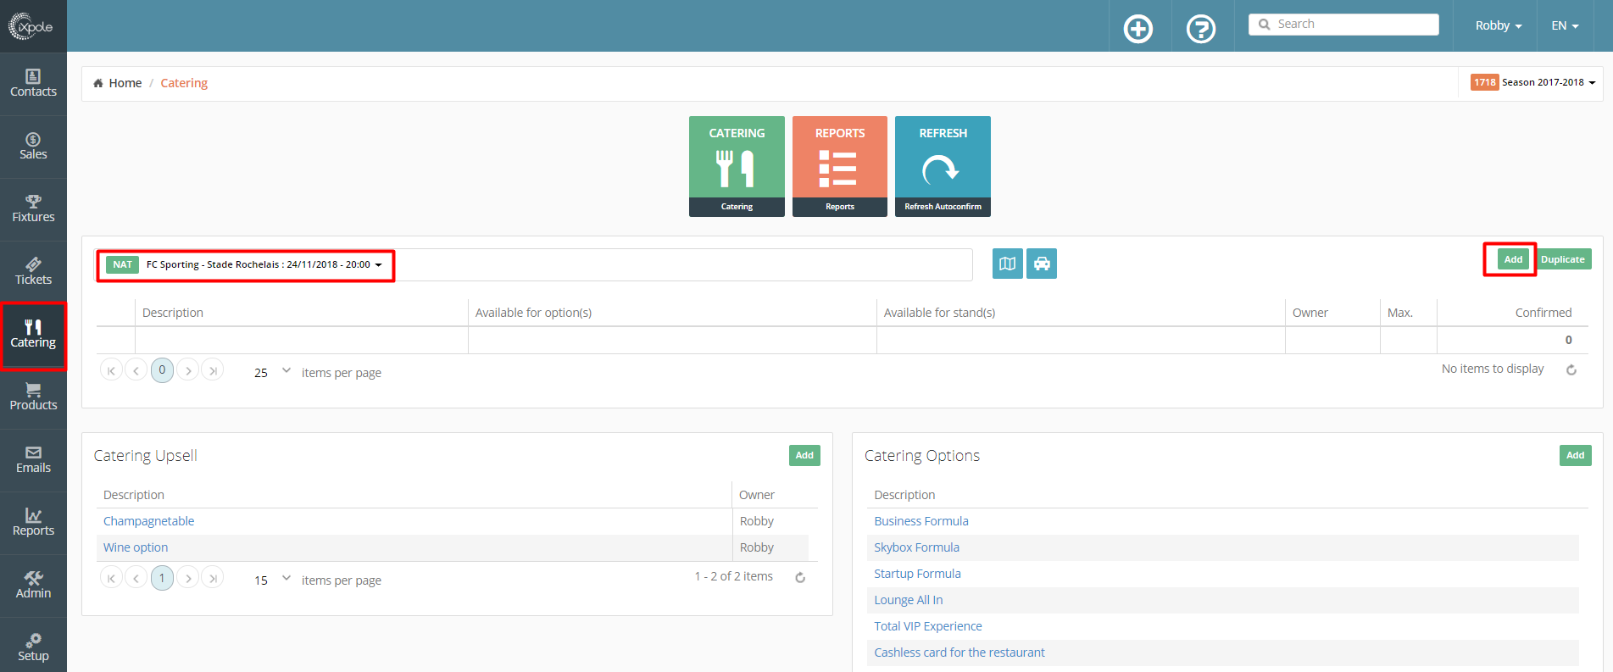Open Total VIP Experience option
Image resolution: width=1613 pixels, height=672 pixels.
point(928,626)
